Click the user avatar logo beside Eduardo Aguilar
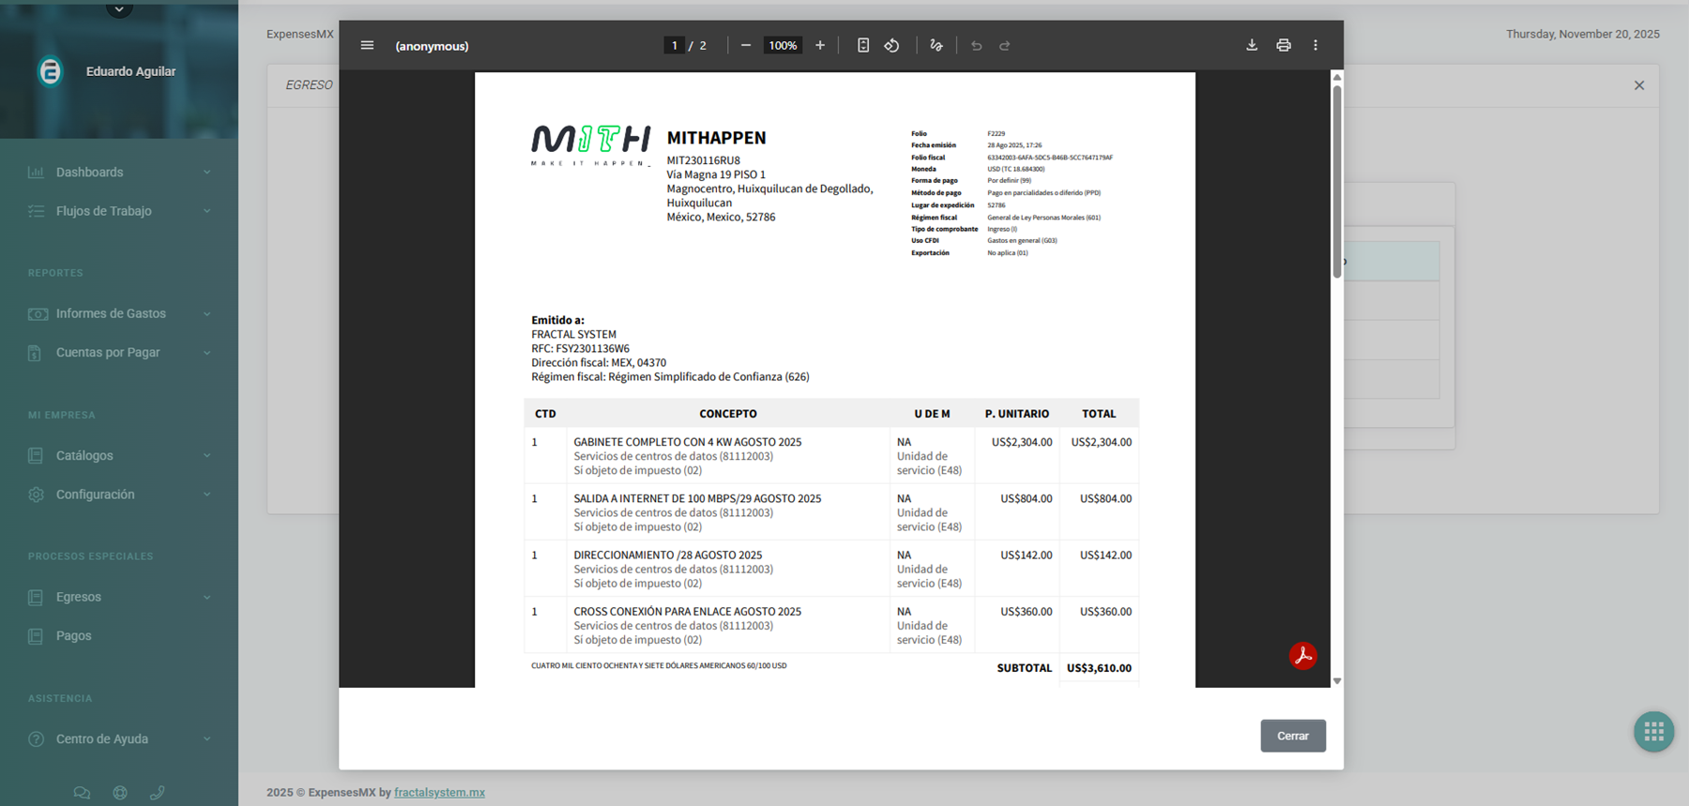This screenshot has width=1689, height=806. (x=51, y=71)
